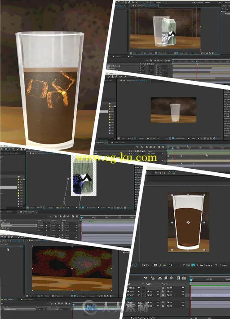
Task: Enable motion blur icon in middle-left timeline
Action: coord(68,216)
